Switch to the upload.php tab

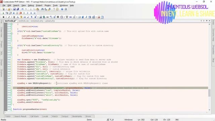click(x=50, y=21)
